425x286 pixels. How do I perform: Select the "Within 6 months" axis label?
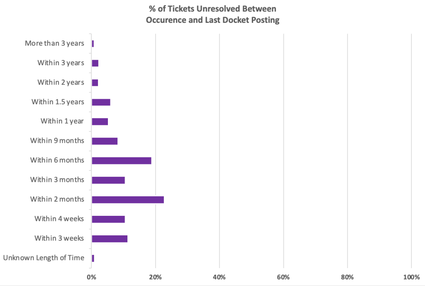point(57,161)
